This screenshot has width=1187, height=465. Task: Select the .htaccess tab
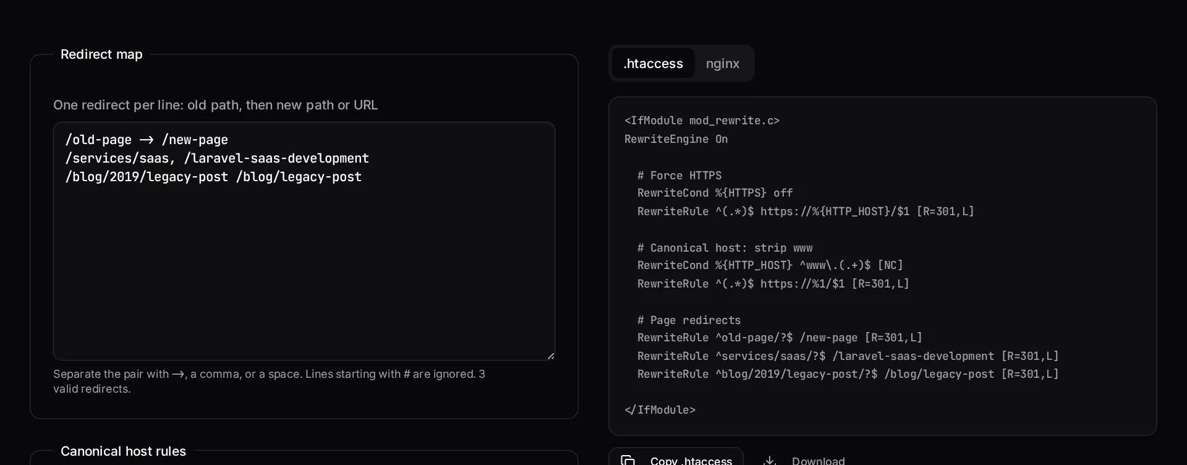653,63
